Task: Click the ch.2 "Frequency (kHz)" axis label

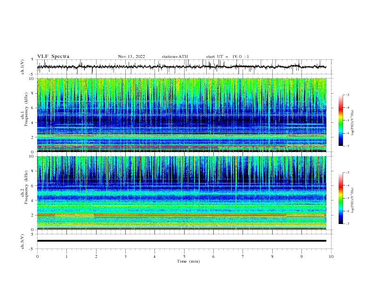Action: 26,187
